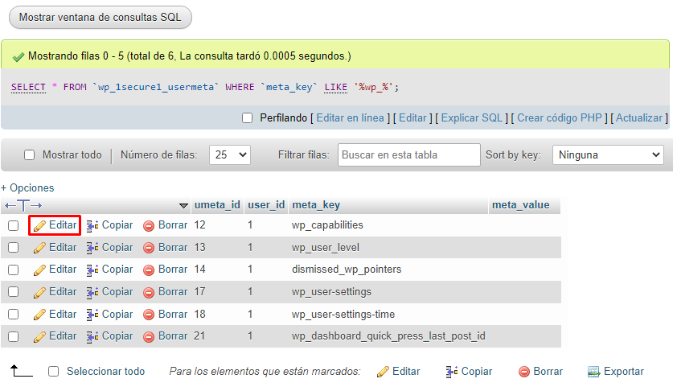Click the Exportar icon below the table

click(x=594, y=372)
